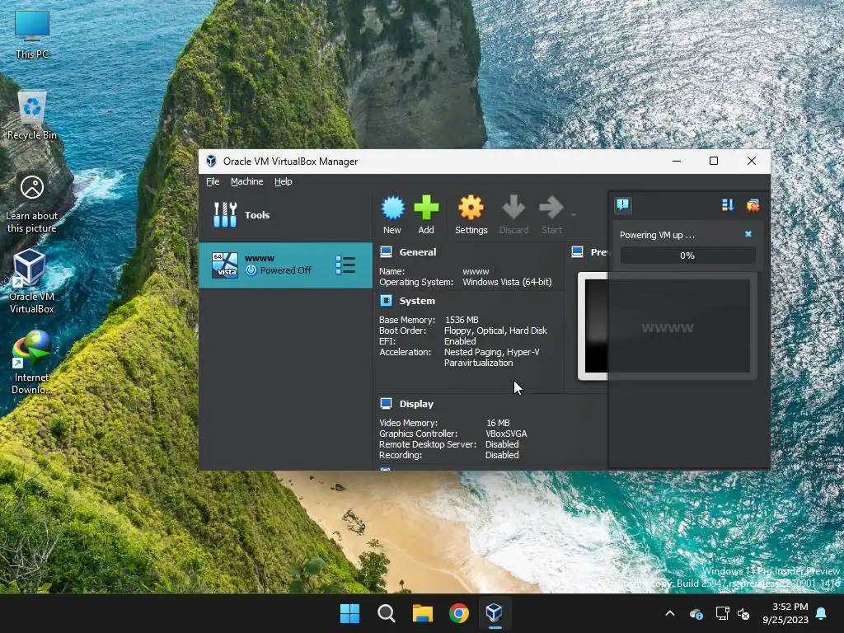Screen dimensions: 844x633
Task: Click the System section chip icon
Action: pos(386,300)
